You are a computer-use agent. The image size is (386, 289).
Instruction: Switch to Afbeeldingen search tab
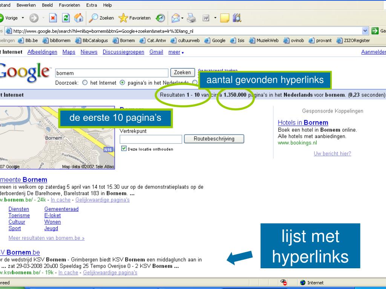42,52
